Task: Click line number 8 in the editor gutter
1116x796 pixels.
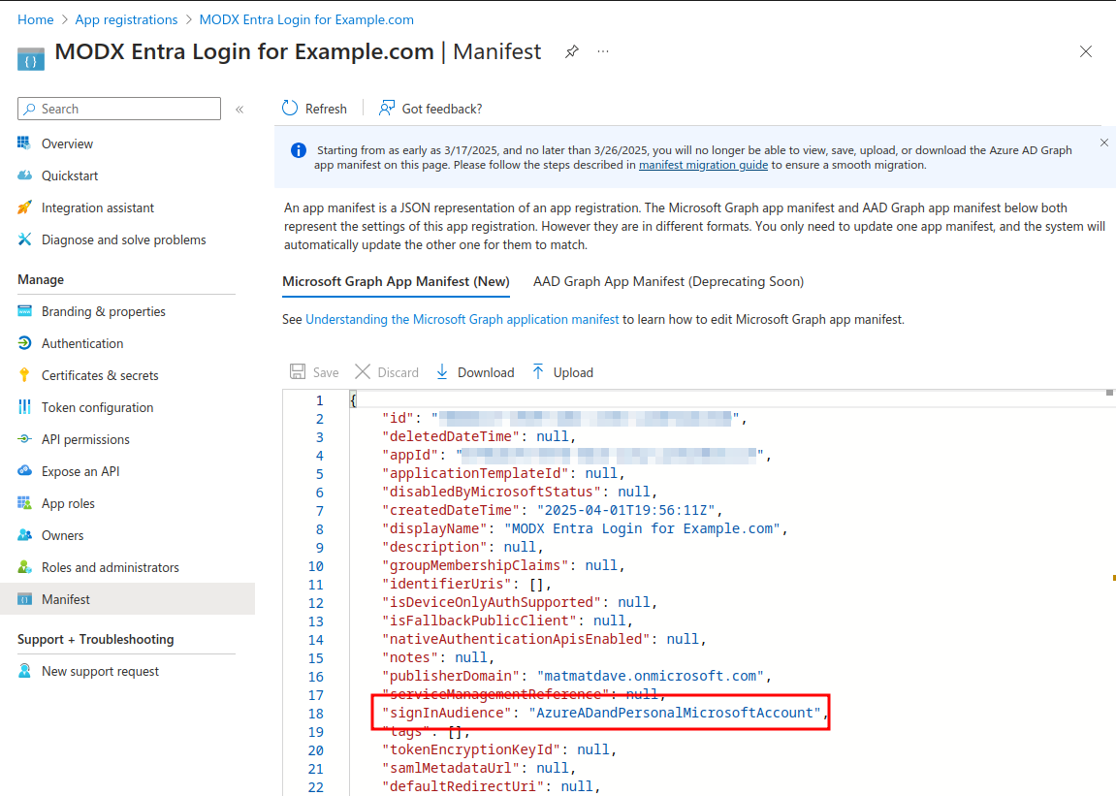Action: point(319,529)
